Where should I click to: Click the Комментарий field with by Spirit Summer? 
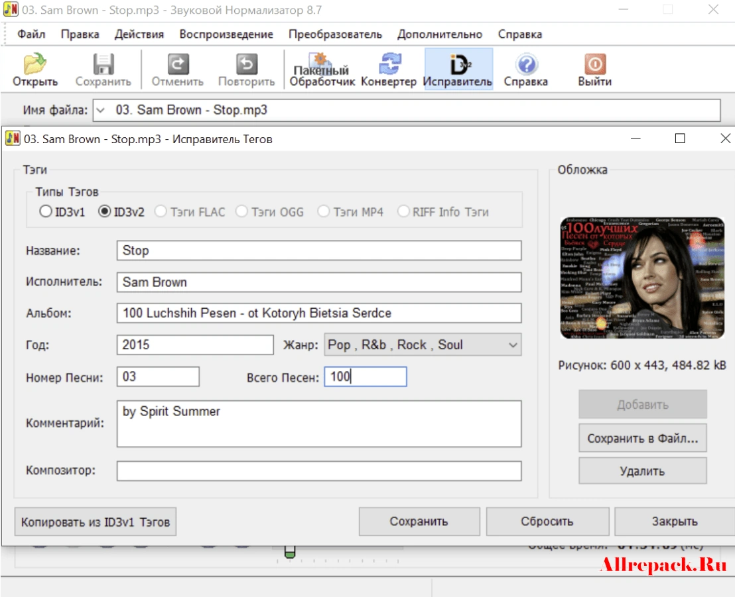pos(319,424)
